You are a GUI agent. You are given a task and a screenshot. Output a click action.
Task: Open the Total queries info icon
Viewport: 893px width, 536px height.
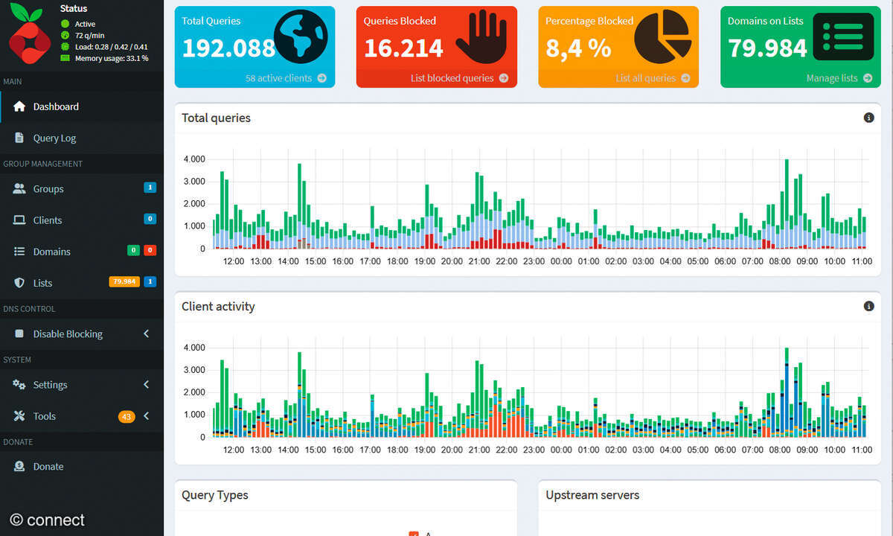pyautogui.click(x=868, y=117)
